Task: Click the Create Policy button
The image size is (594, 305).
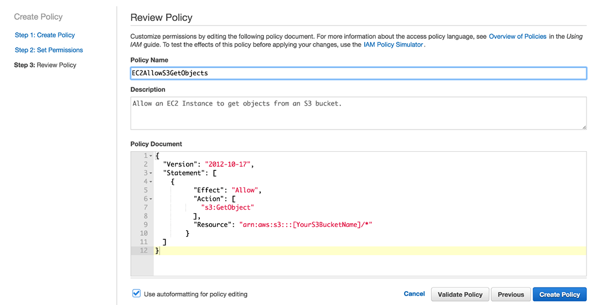Action: coord(560,294)
